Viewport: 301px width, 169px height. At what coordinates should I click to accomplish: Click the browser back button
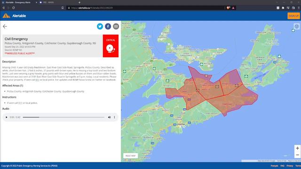point(3,8)
